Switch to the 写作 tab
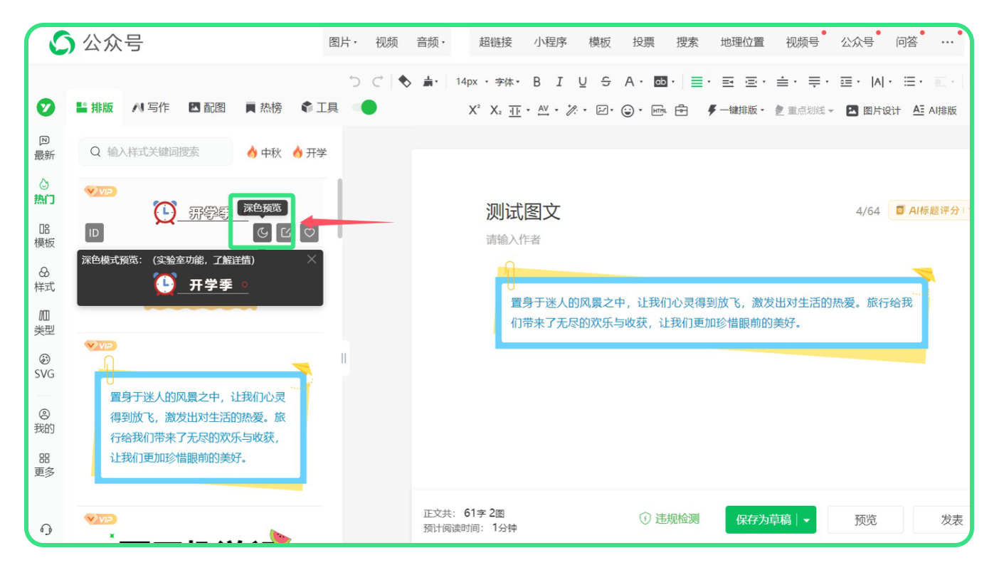999x570 pixels. point(151,107)
